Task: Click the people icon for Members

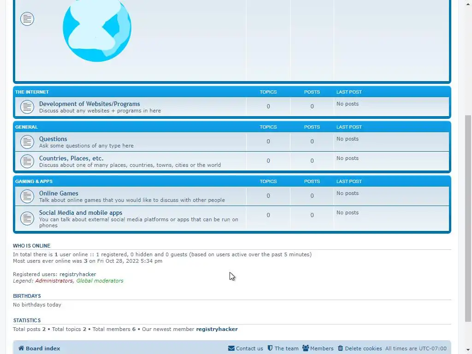Action: point(306,348)
